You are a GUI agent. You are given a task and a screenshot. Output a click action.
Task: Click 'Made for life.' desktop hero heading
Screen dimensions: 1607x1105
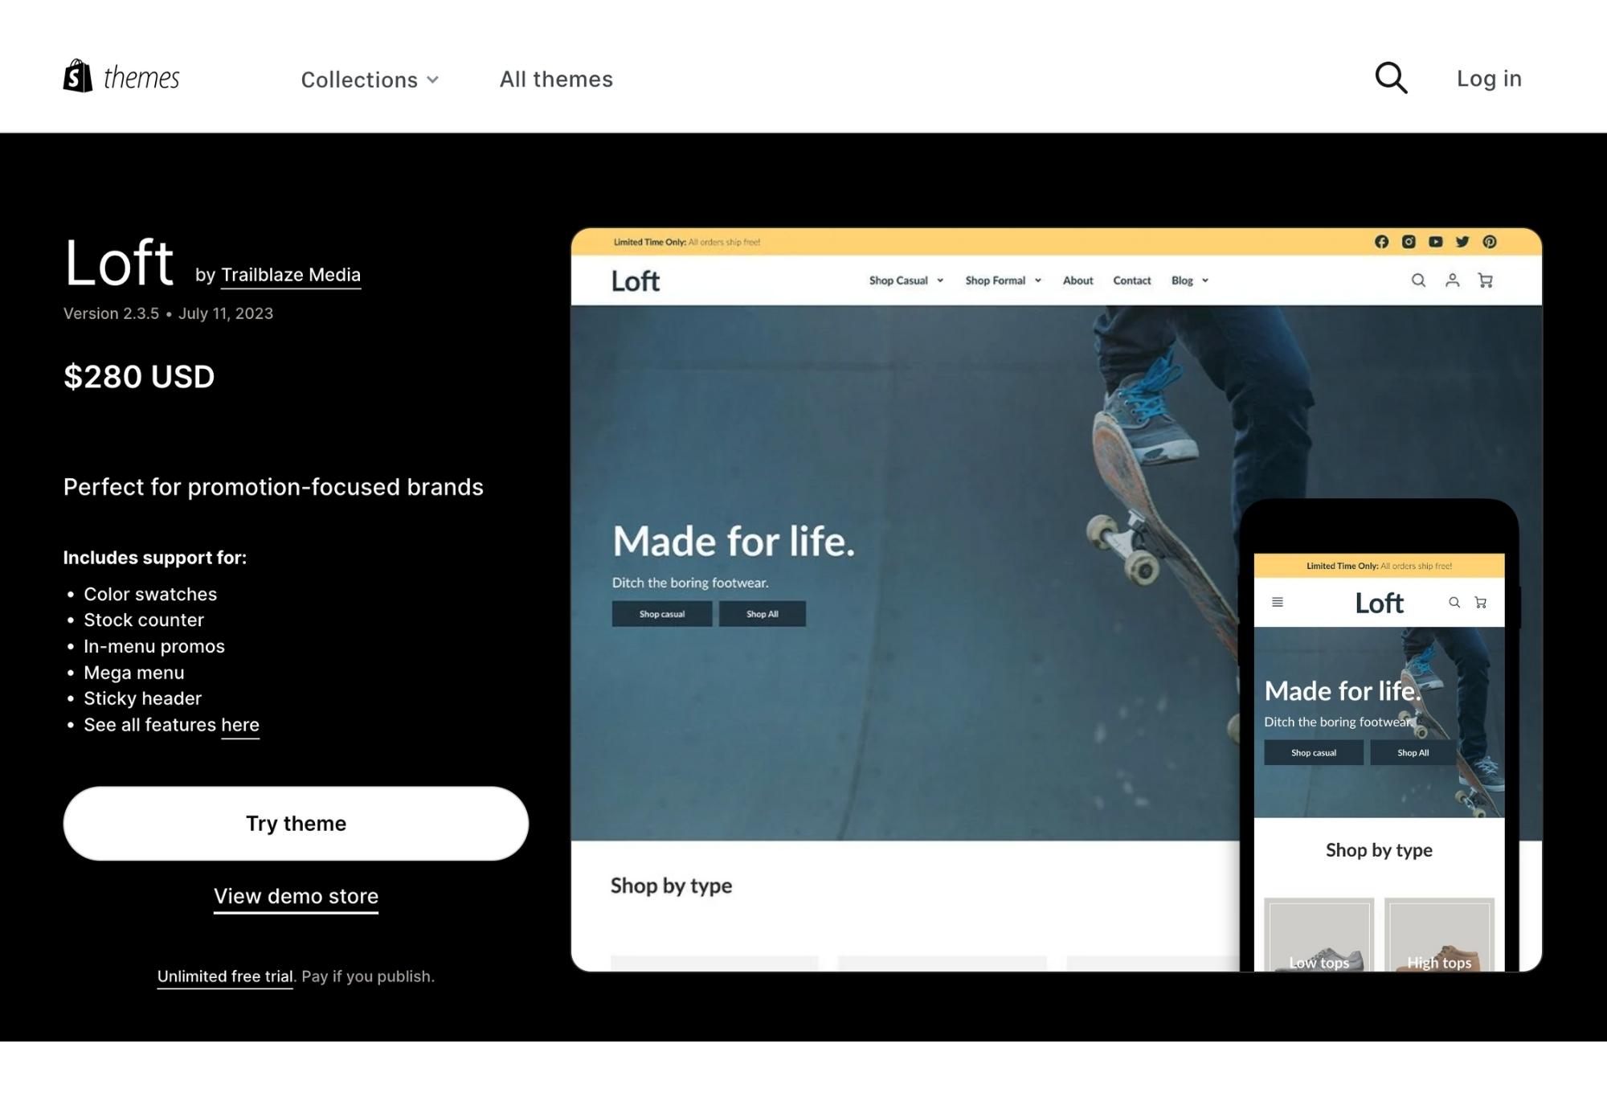coord(734,541)
